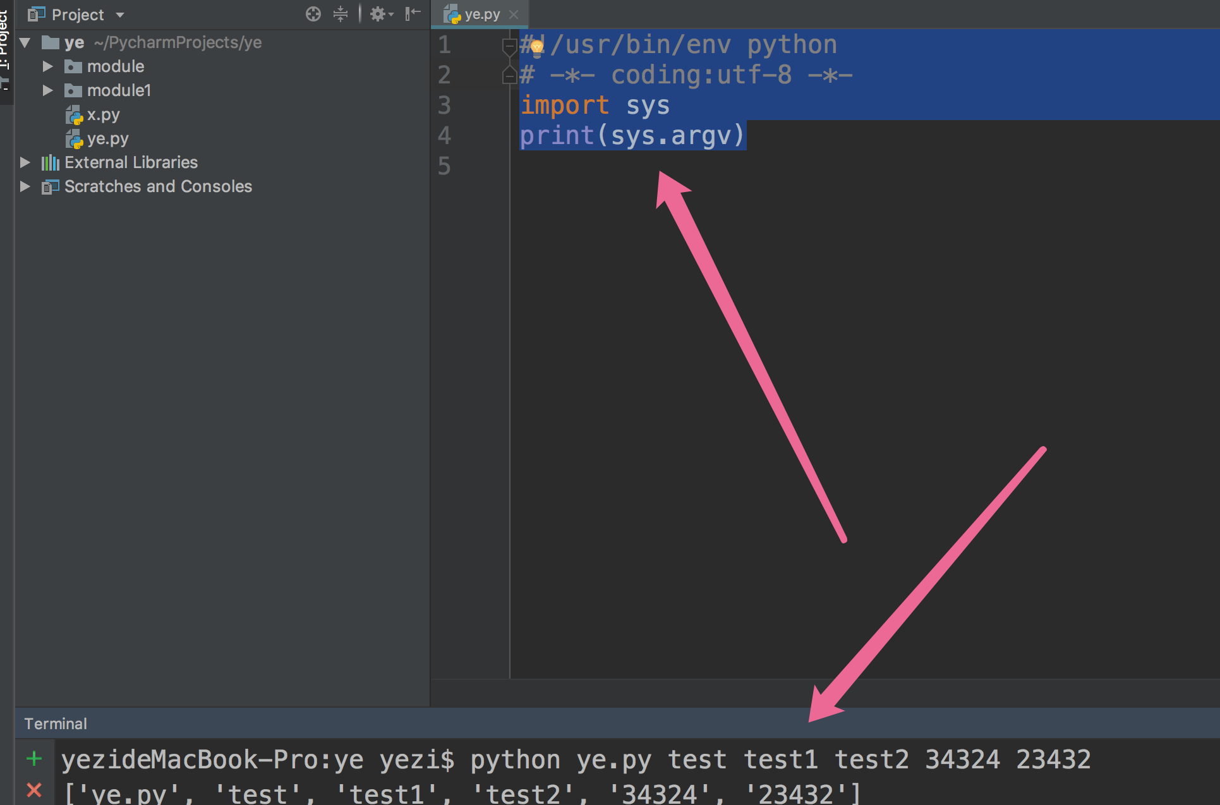This screenshot has width=1220, height=805.
Task: Open x.py in the project tree
Action: 103,115
